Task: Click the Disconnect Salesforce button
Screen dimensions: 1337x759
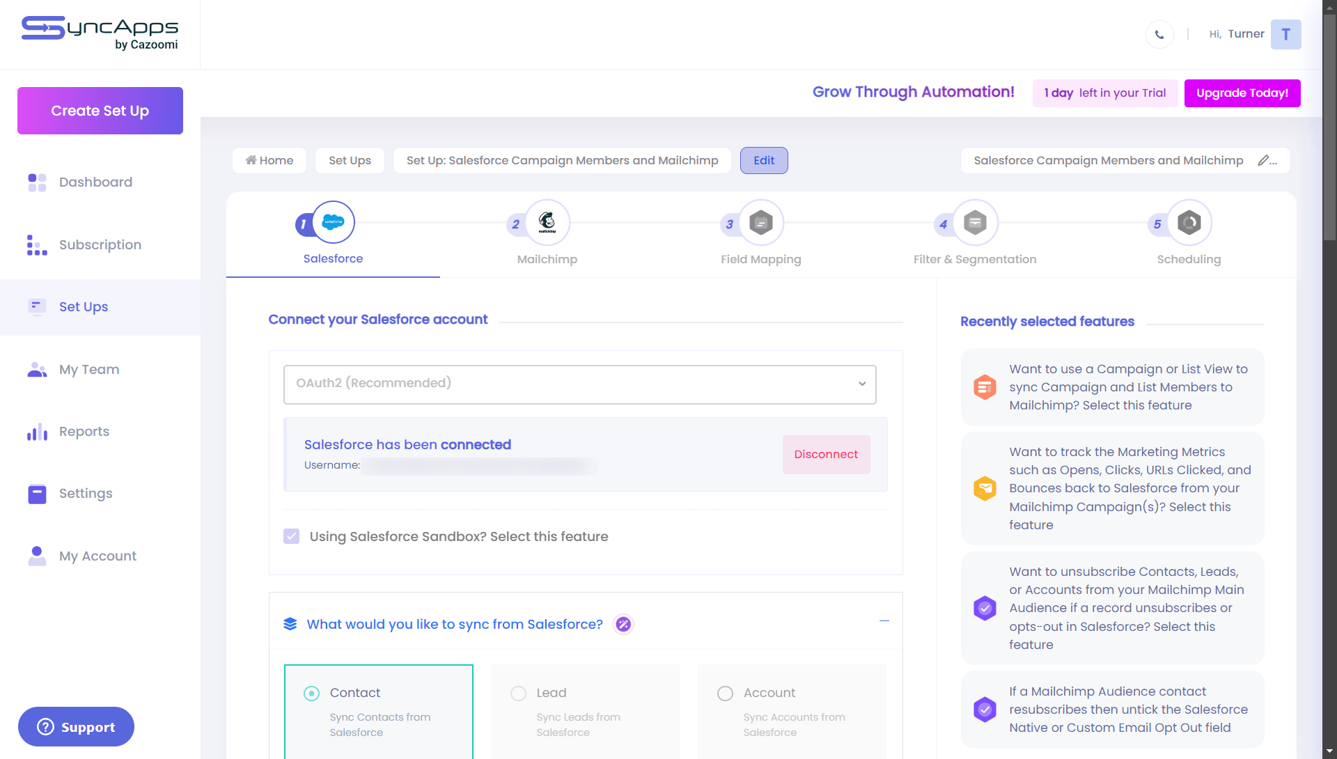Action: coord(826,455)
